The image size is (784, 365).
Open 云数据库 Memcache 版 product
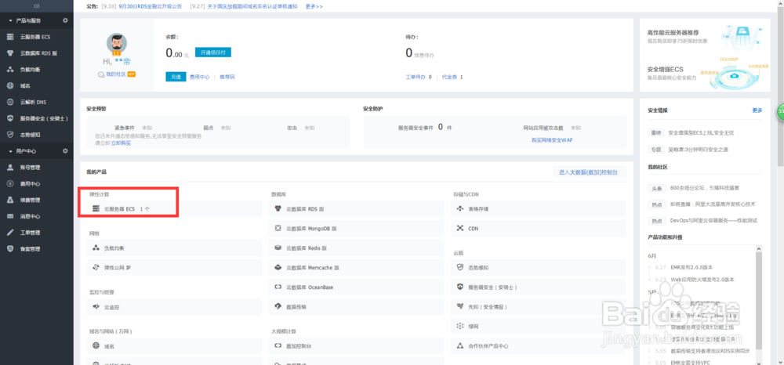[356, 268]
